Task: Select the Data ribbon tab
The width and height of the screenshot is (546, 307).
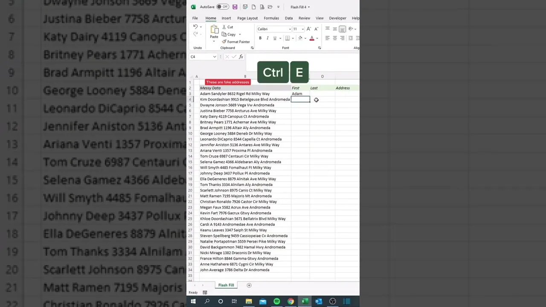Action: [289, 18]
